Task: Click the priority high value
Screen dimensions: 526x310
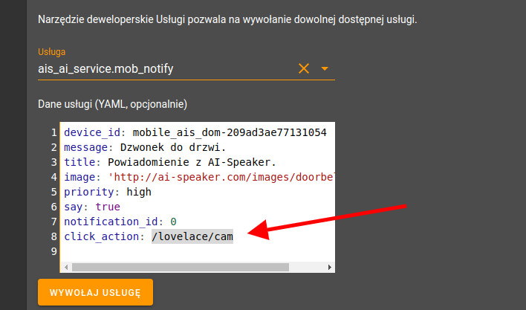Action: pos(139,192)
